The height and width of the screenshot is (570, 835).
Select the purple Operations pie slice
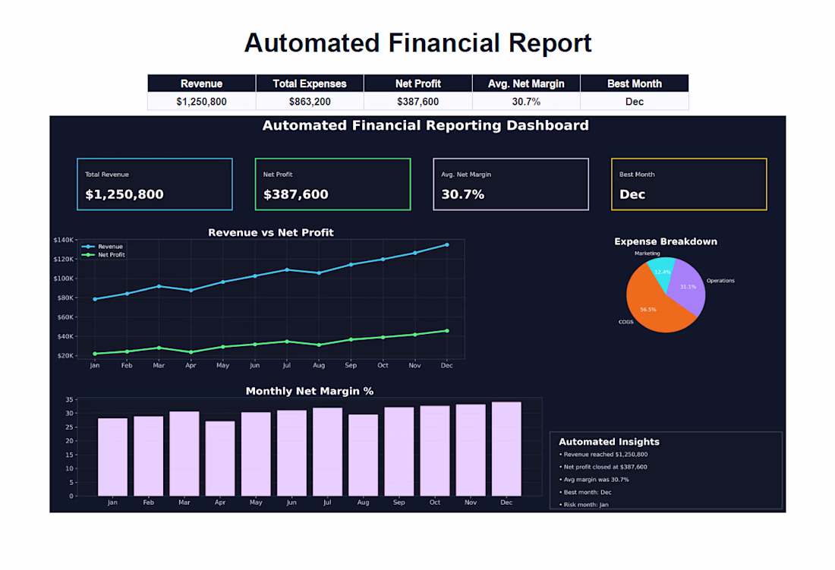(x=688, y=286)
